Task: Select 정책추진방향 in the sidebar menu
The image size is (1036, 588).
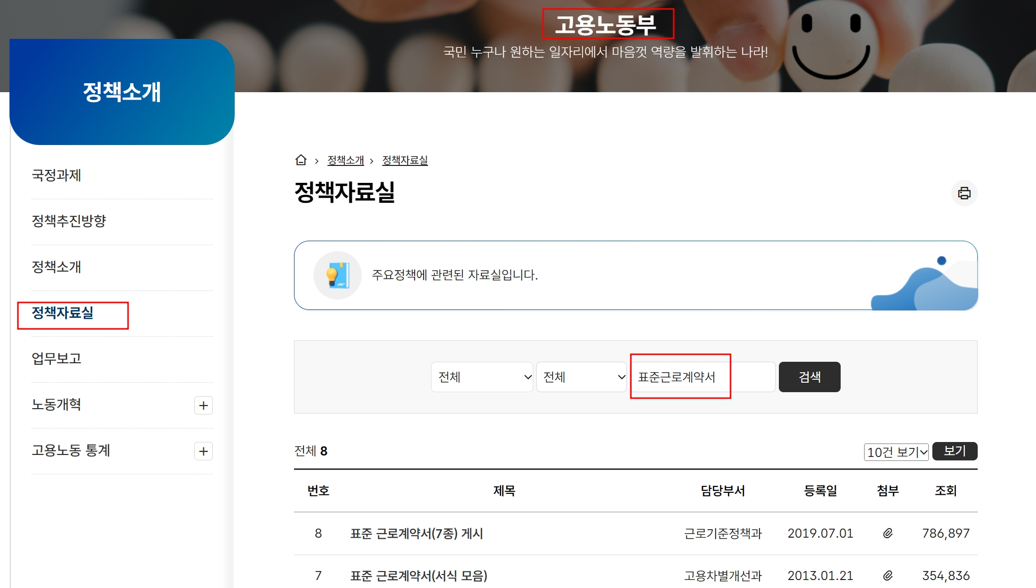Action: tap(69, 221)
